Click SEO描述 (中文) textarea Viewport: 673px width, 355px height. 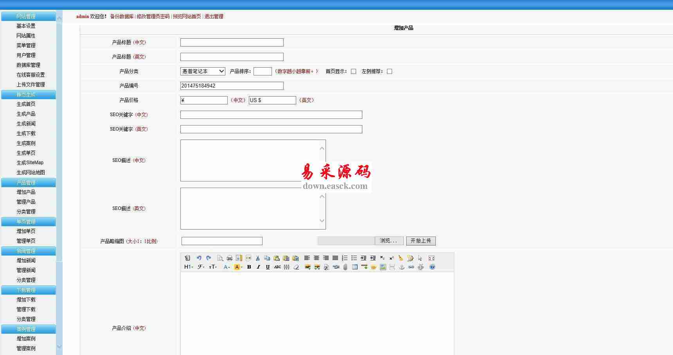coord(253,160)
